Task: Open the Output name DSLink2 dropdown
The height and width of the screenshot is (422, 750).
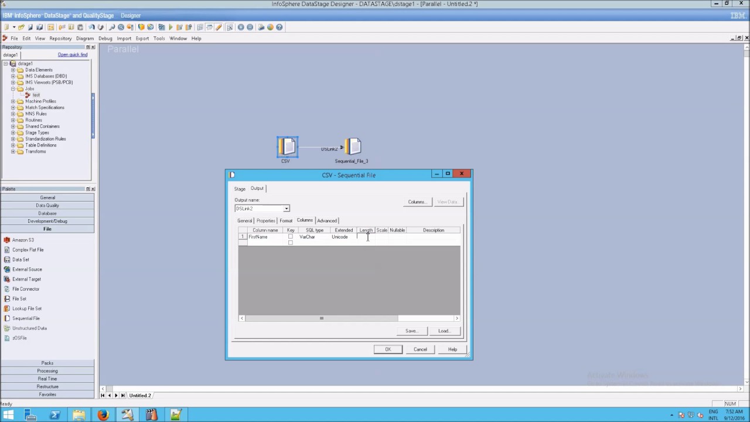Action: coord(286,209)
